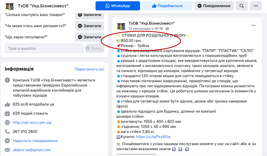Image resolution: width=267 pixels, height=156 pixels.
Task: Open the post's three-dots options menu
Action: pos(253,25)
